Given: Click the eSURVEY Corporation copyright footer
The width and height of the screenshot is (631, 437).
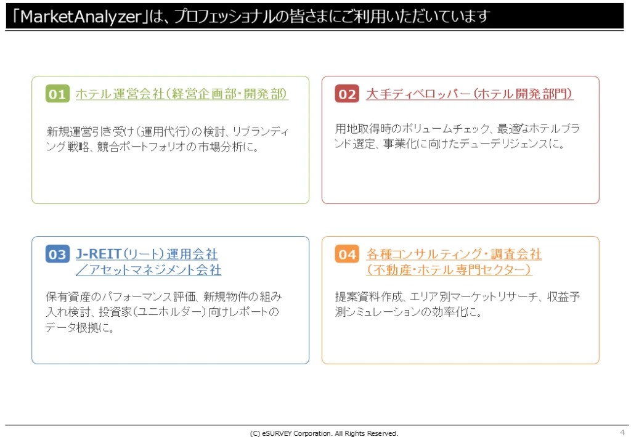Looking at the screenshot, I should click(324, 433).
